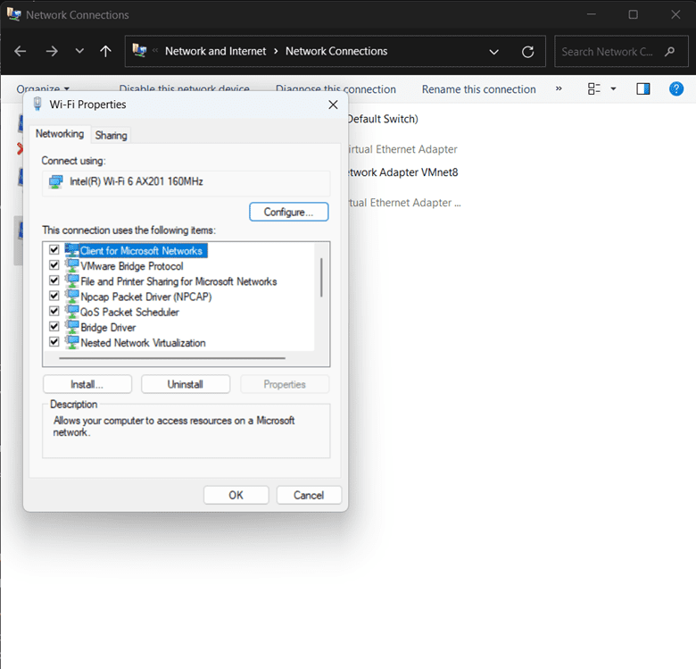
Task: Expand the address bar history dropdown
Action: (493, 52)
